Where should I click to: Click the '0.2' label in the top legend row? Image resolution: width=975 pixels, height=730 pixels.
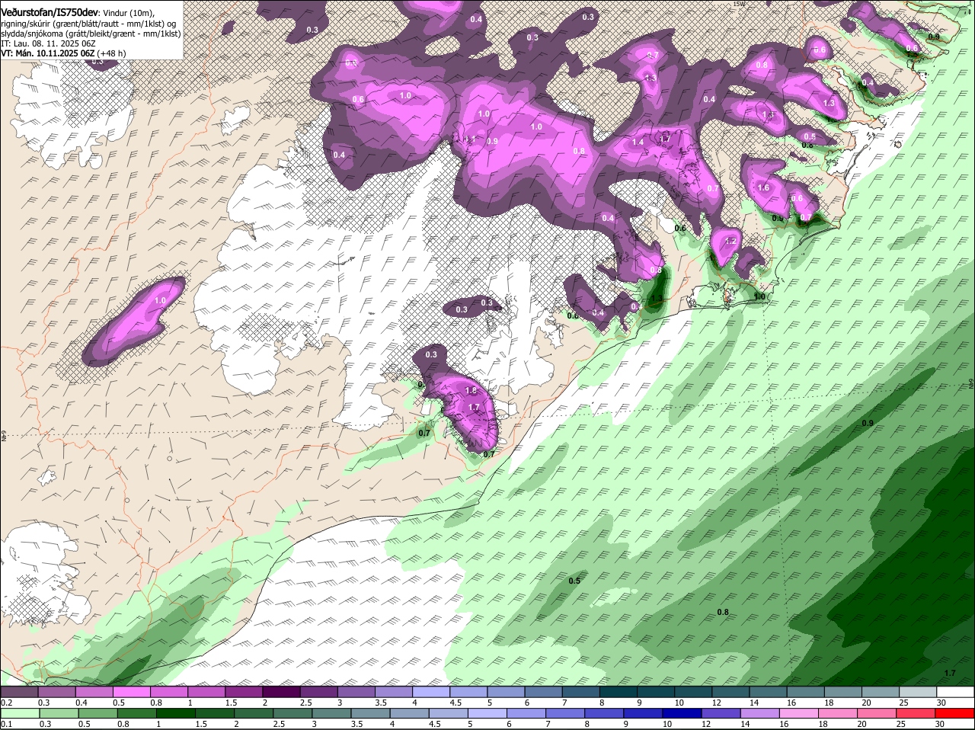click(x=7, y=703)
